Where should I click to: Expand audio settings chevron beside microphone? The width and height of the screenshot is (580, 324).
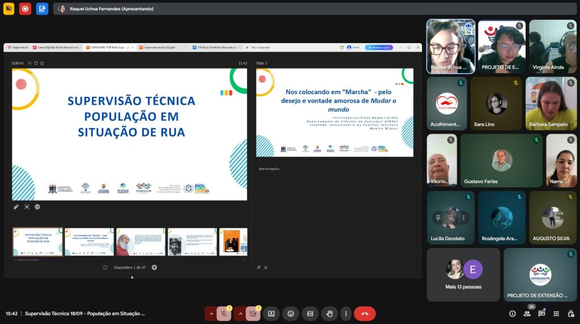(211, 314)
